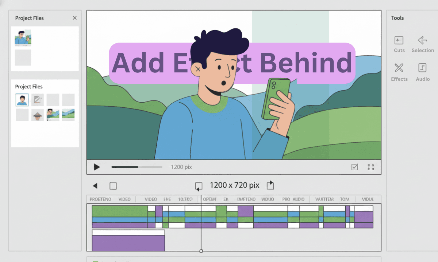Close the Project Files panel
Image resolution: width=438 pixels, height=262 pixels.
75,18
